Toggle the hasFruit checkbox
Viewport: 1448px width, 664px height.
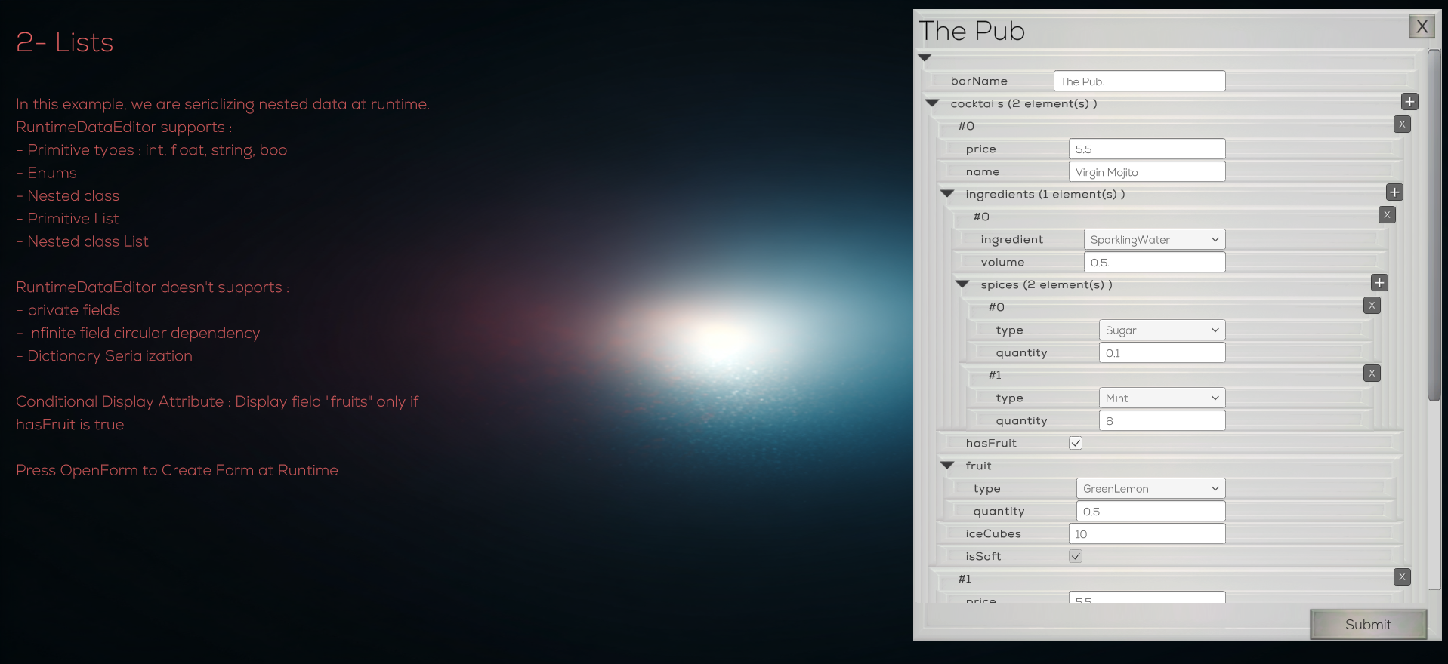[x=1076, y=443]
